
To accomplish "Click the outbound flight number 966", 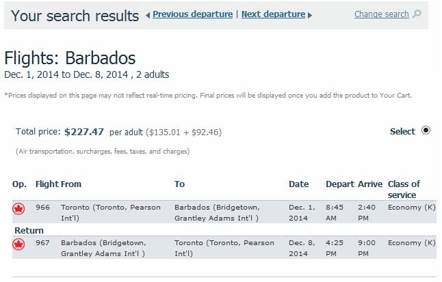I will [42, 208].
